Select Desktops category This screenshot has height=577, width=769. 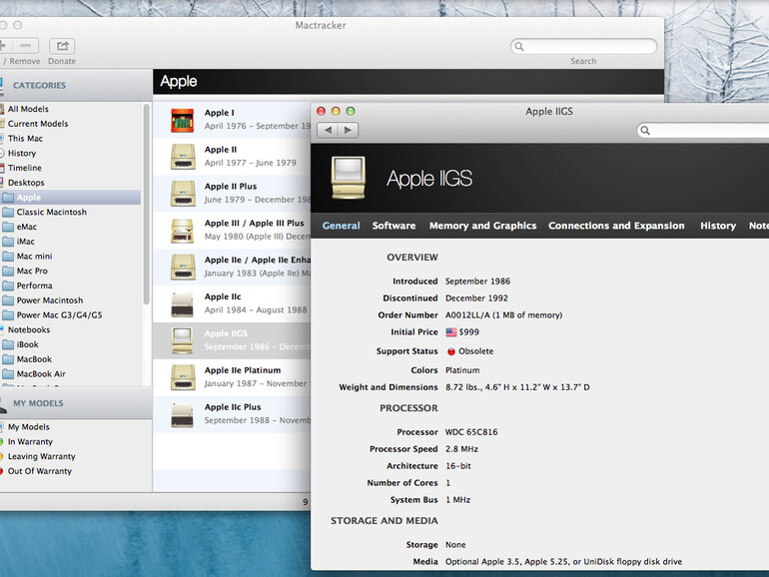pyautogui.click(x=26, y=183)
